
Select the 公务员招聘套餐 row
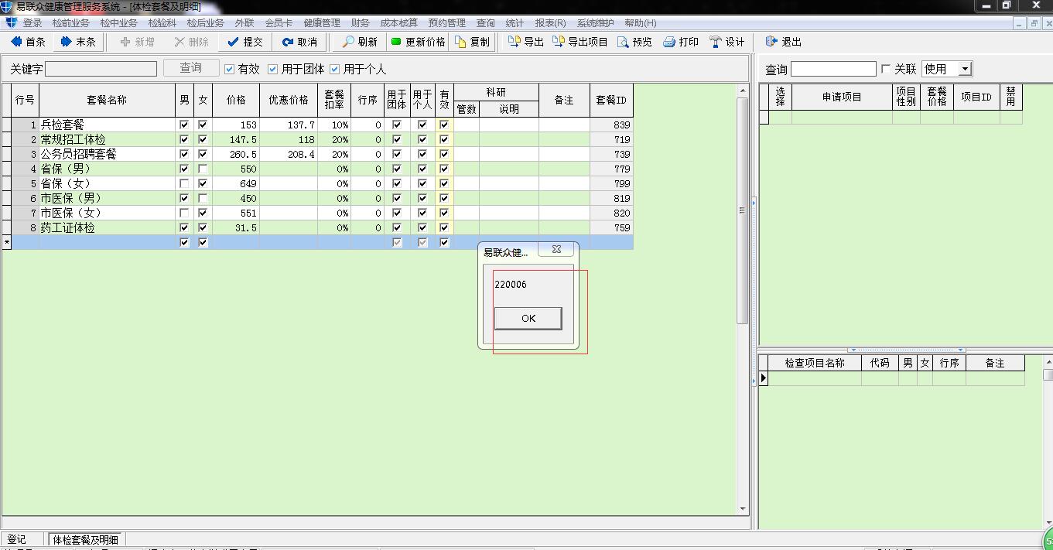coord(79,154)
